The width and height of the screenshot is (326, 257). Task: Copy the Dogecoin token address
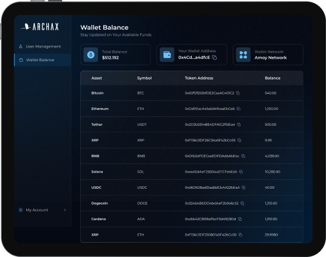coord(242,203)
